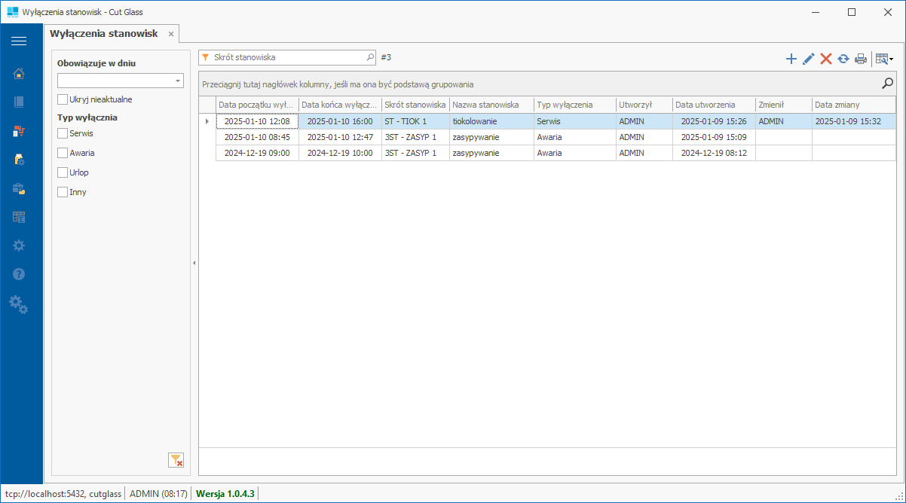Open the Home icon in the sidebar
Screen dimensions: 906x503
point(19,73)
